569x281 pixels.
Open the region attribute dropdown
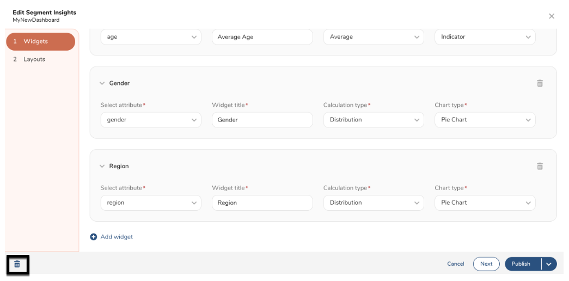pyautogui.click(x=150, y=203)
